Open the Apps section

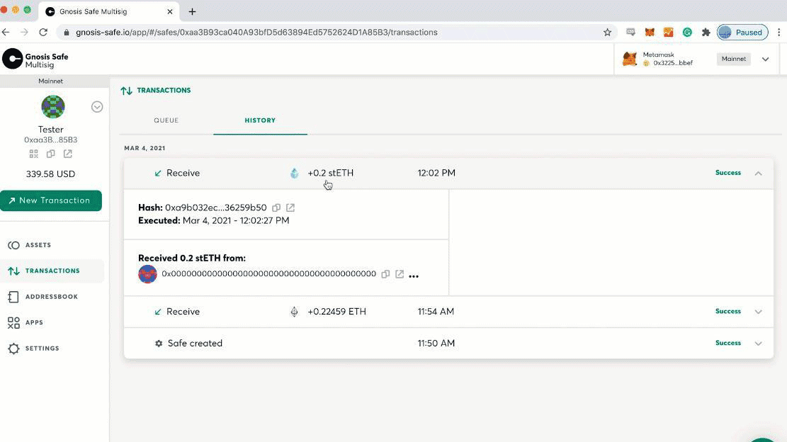pos(33,322)
